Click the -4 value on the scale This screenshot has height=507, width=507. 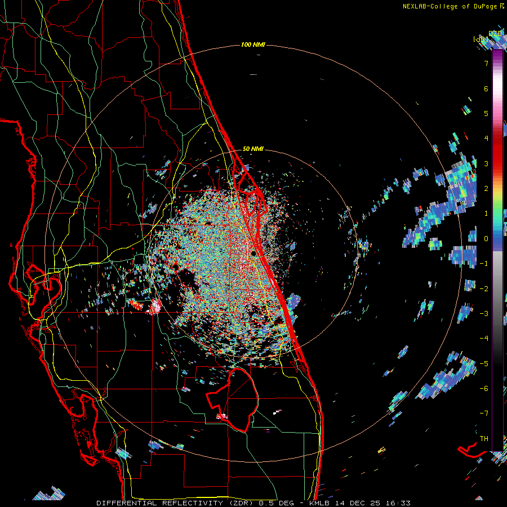(x=484, y=339)
